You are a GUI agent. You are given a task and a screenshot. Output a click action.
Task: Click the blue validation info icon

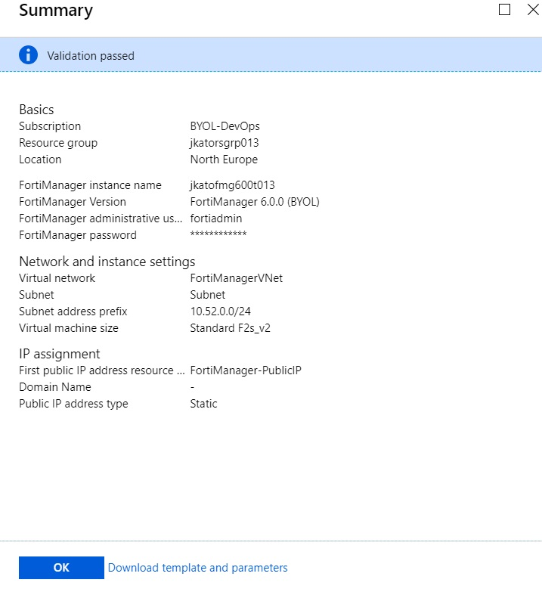pyautogui.click(x=29, y=55)
